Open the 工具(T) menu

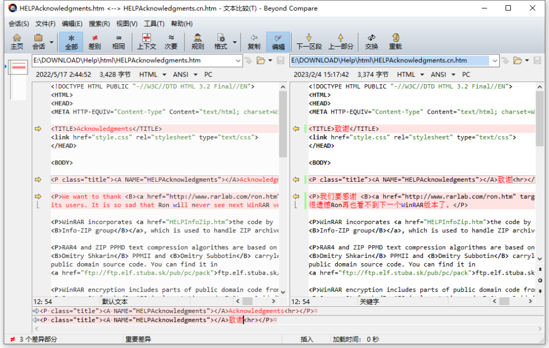(153, 24)
